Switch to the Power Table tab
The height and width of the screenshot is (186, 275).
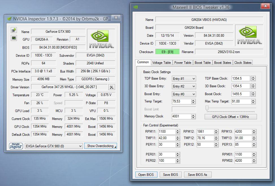183,63
